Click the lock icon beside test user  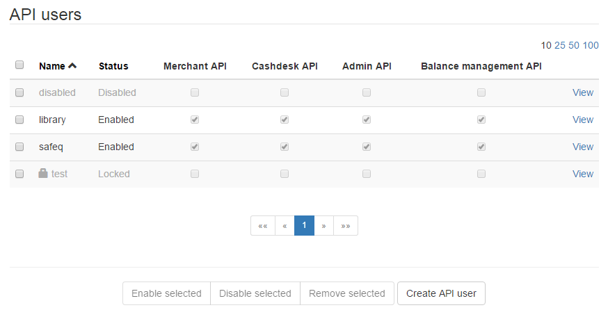(x=43, y=174)
